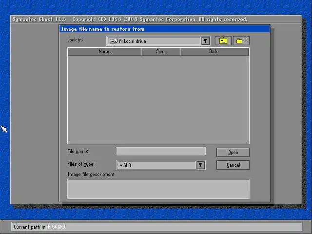The image size is (312, 234).
Task: Click dialog title Image file name to restore from
Action: click(x=103, y=29)
